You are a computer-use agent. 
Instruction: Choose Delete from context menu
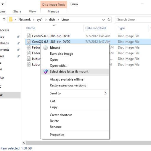75,121
